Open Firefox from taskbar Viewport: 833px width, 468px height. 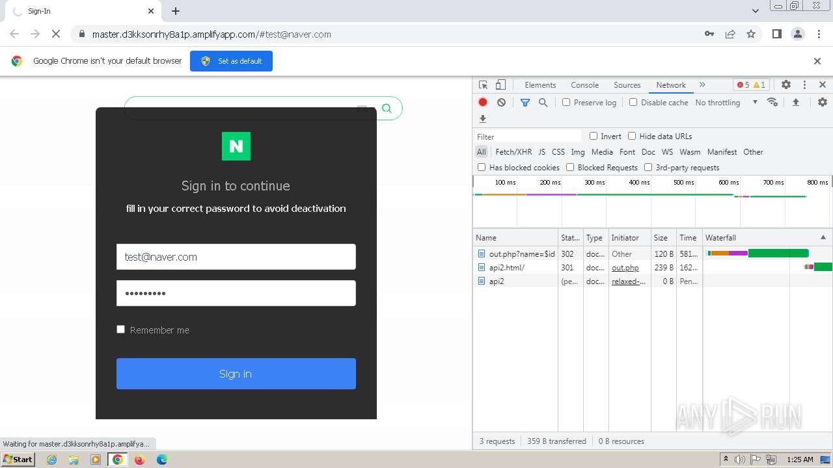point(139,460)
